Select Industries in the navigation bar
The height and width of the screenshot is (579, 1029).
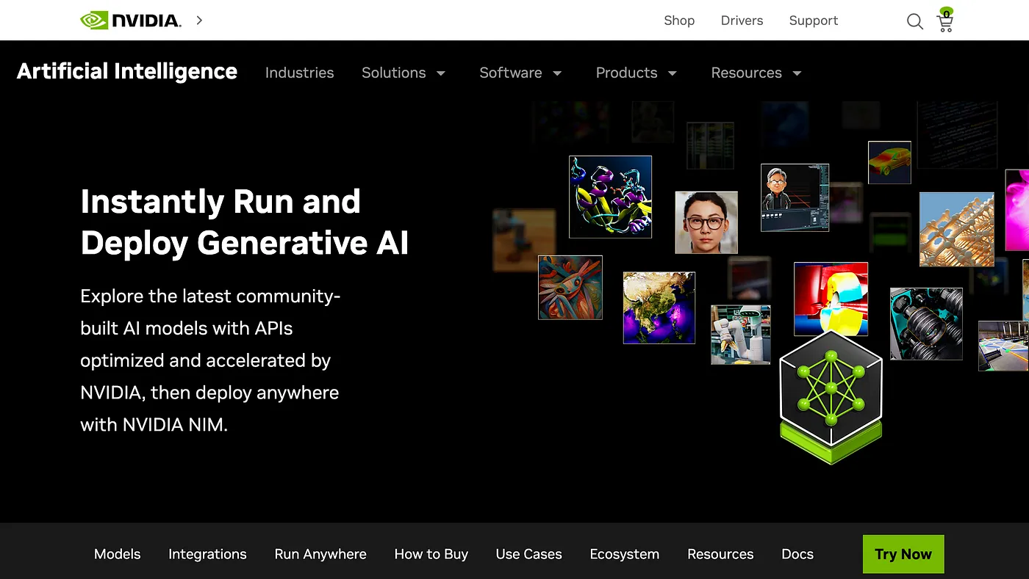[x=299, y=73]
